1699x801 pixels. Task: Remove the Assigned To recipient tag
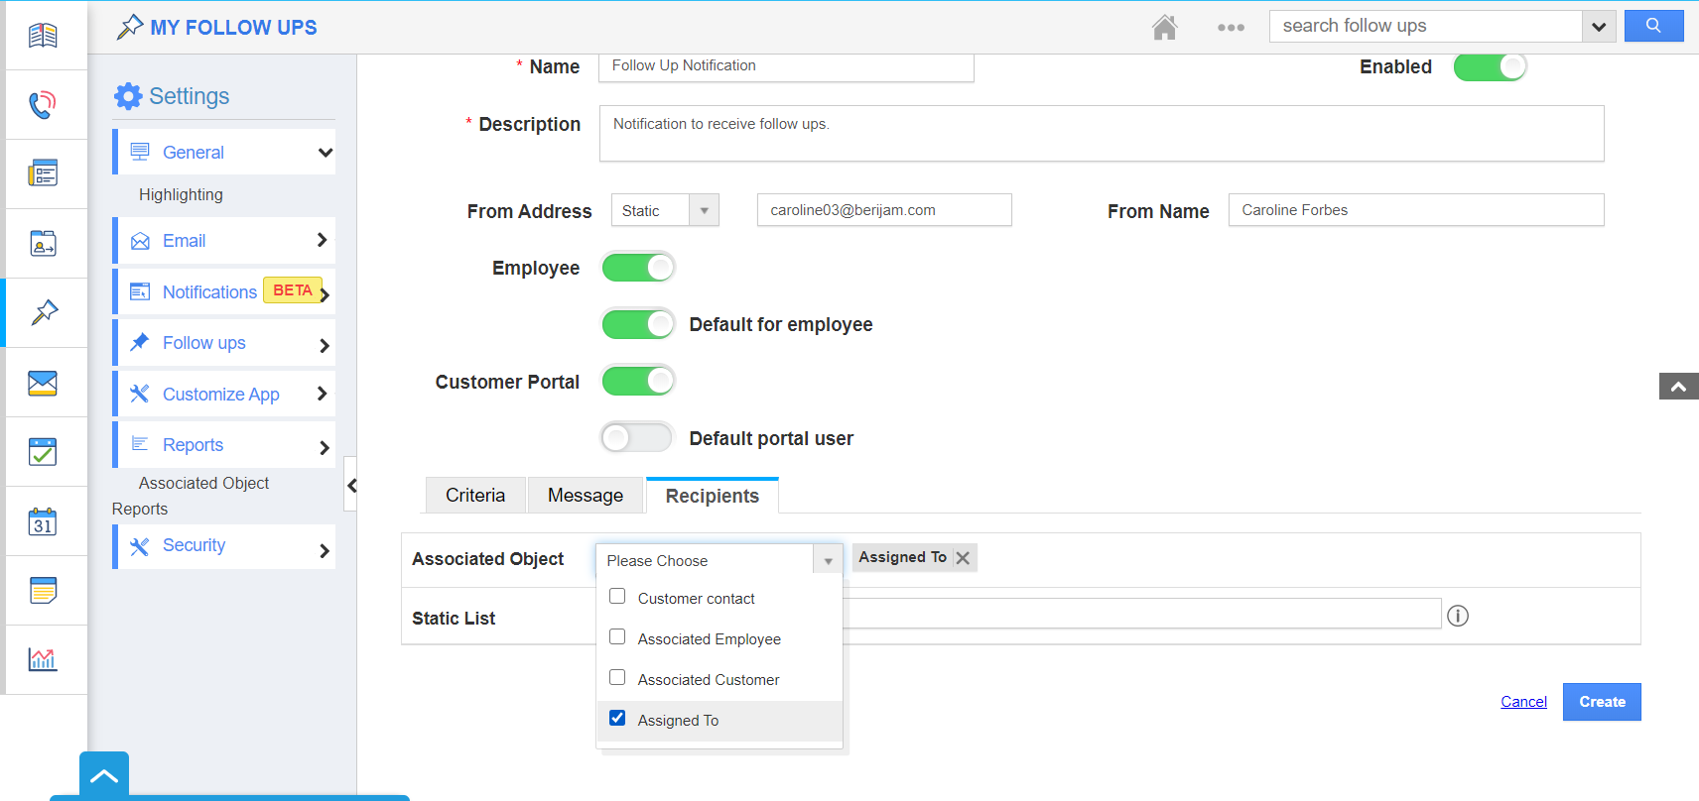[963, 558]
